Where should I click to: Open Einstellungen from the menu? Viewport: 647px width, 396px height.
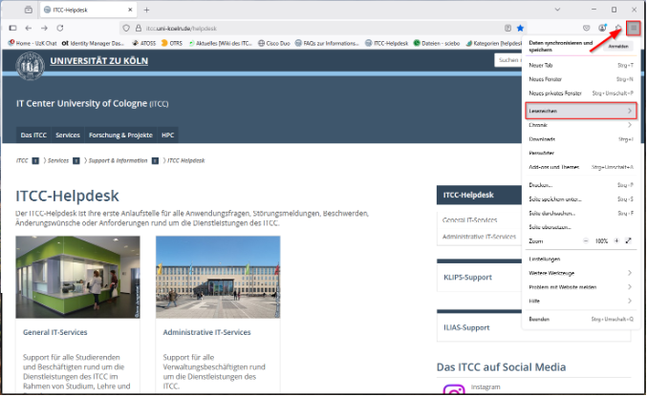pyautogui.click(x=581, y=259)
